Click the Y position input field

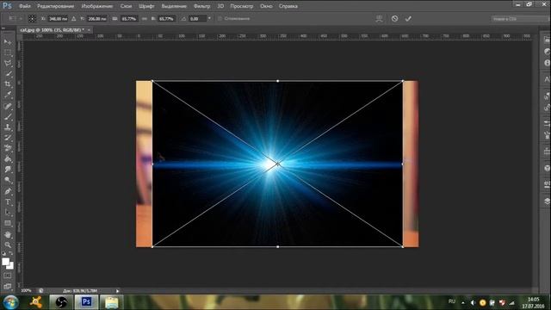[x=96, y=19]
